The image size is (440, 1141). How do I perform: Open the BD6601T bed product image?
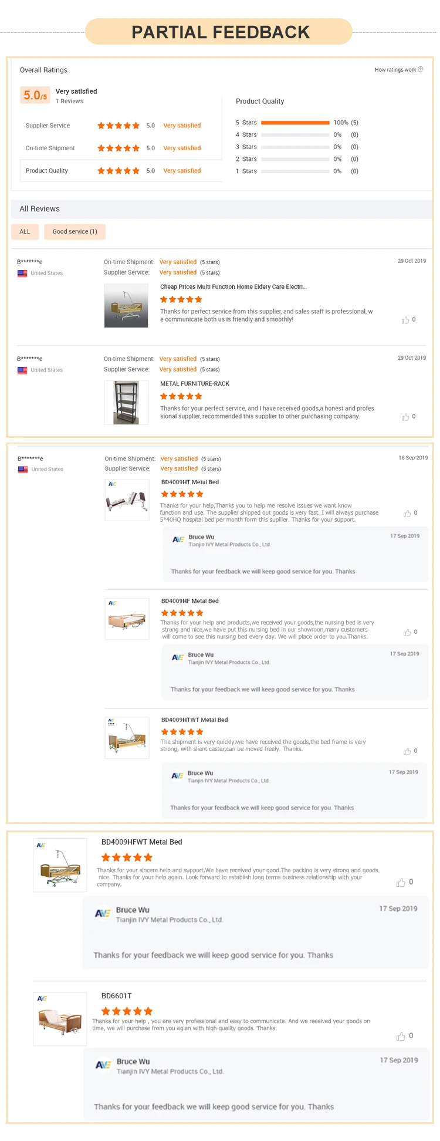(x=60, y=1018)
